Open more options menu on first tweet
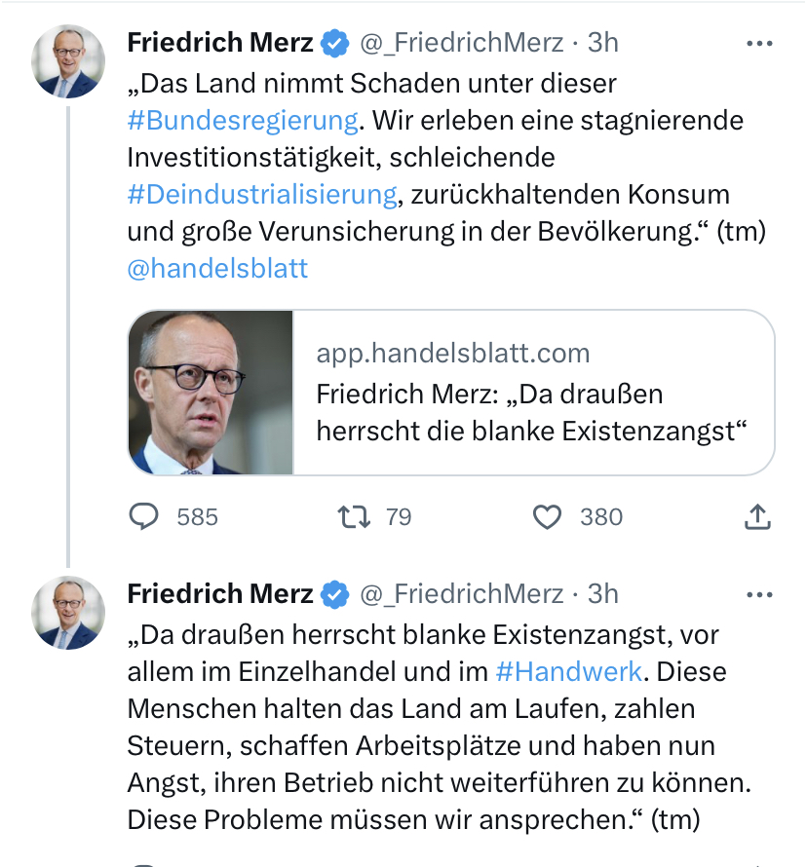This screenshot has width=807, height=867. pyautogui.click(x=759, y=43)
